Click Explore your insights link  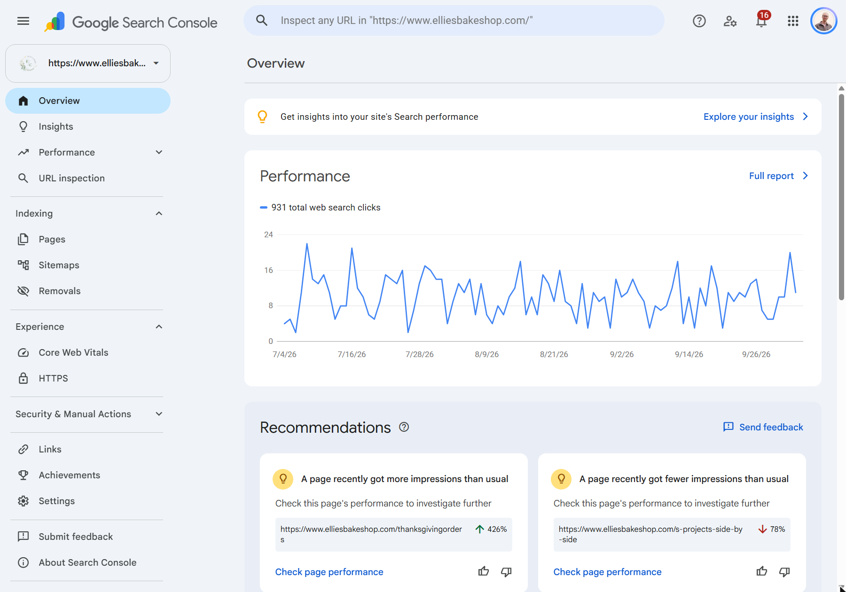(756, 117)
